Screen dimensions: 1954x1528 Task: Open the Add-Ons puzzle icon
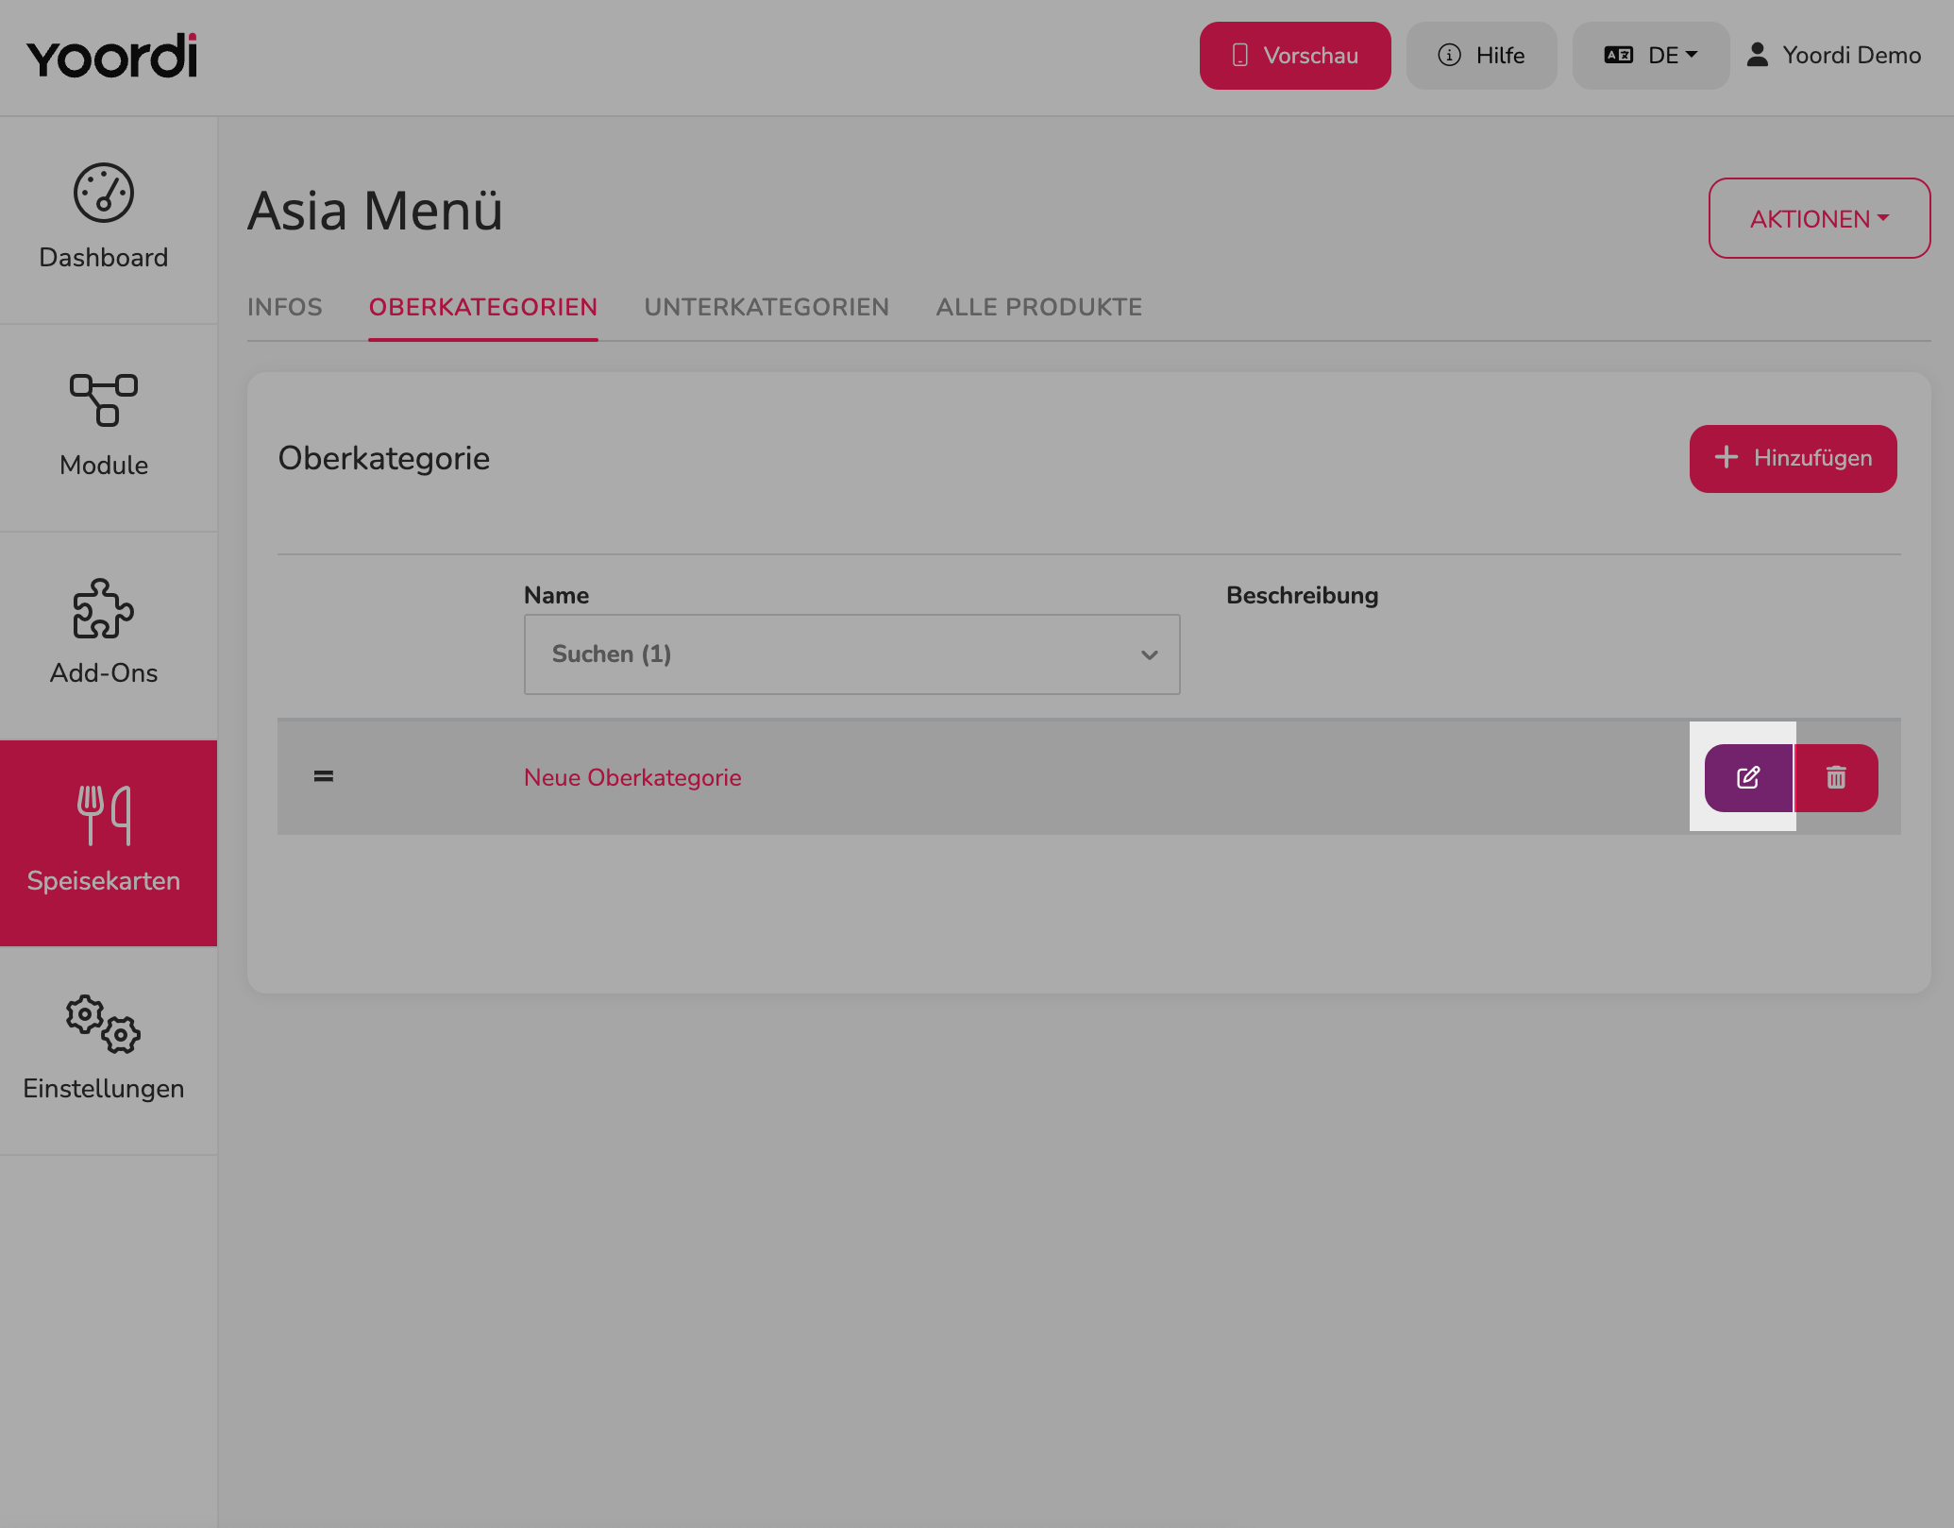click(x=104, y=608)
